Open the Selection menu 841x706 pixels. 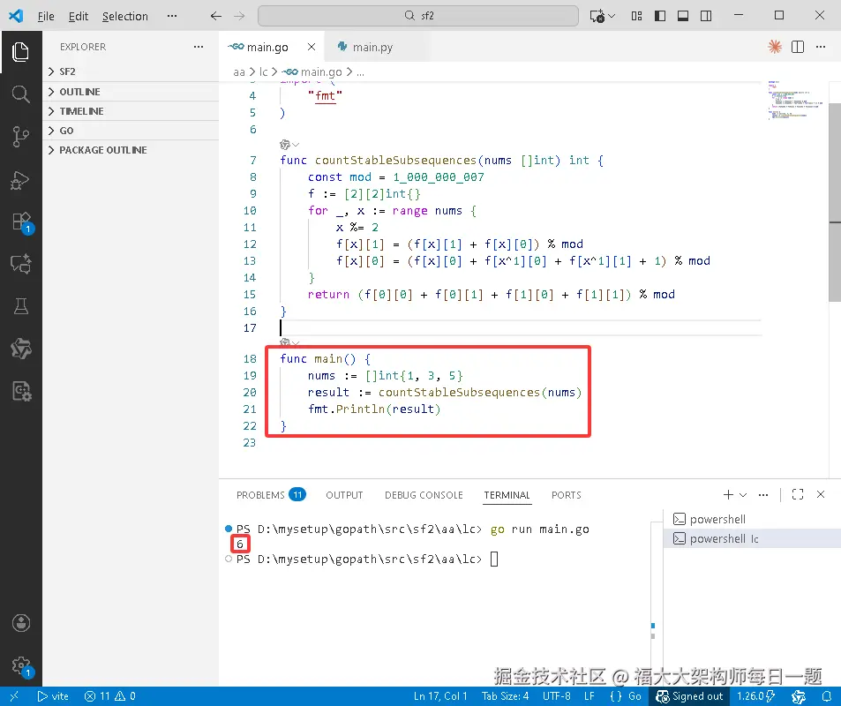[x=125, y=16]
